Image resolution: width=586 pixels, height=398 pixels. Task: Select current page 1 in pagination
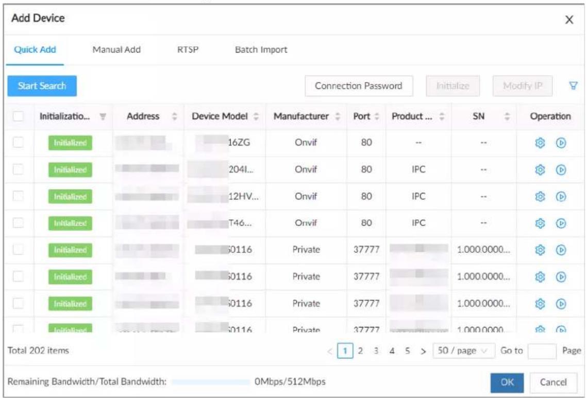345,351
